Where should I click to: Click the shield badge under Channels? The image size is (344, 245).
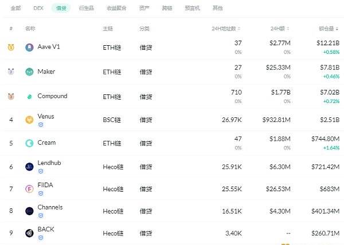tap(41, 216)
